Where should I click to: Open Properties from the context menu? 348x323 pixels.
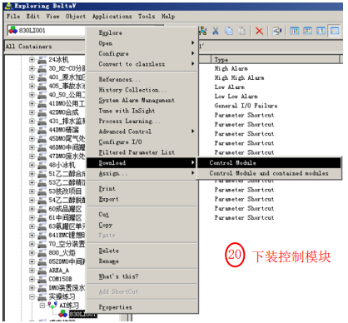pyautogui.click(x=142, y=307)
